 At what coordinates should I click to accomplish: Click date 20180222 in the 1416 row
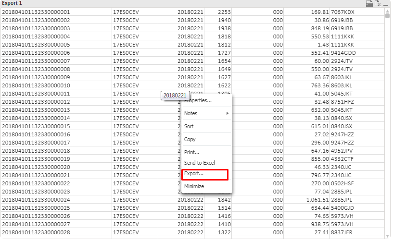[x=190, y=216]
